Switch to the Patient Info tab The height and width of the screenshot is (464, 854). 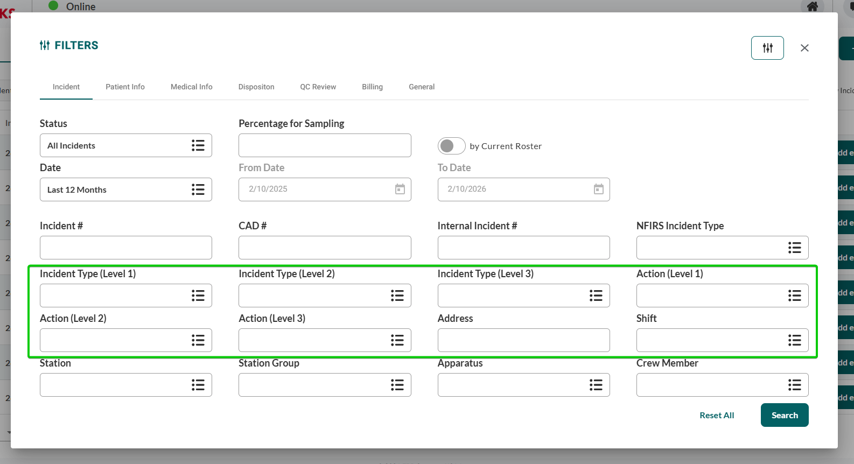125,87
